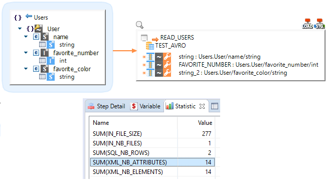Select the SUM(XML_NB_ATTRIBUTES) row
Screen dimensions: 330x182
152,162
